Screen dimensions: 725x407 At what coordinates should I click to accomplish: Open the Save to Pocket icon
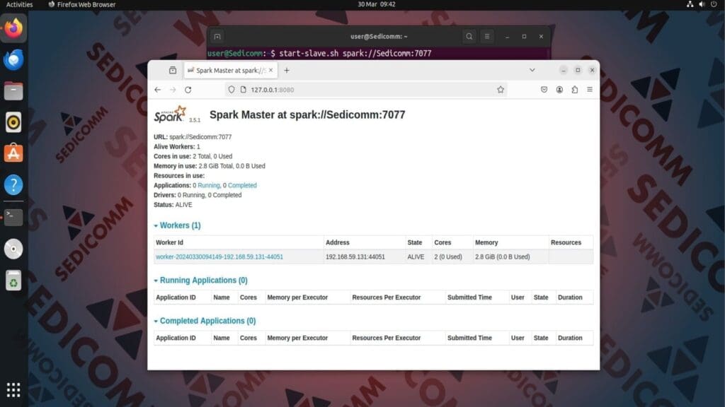[x=544, y=90]
